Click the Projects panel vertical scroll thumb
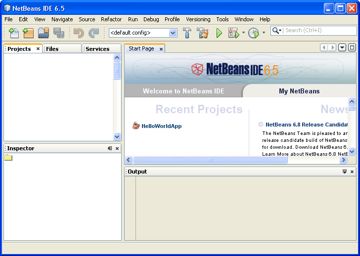The height and width of the screenshot is (256, 360). pos(117,70)
